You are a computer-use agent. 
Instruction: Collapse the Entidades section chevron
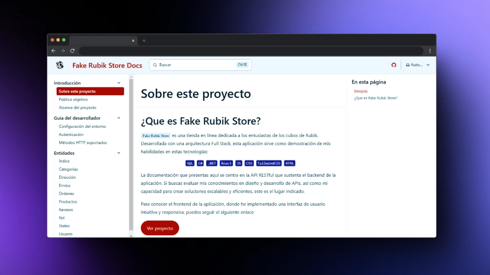[119, 153]
